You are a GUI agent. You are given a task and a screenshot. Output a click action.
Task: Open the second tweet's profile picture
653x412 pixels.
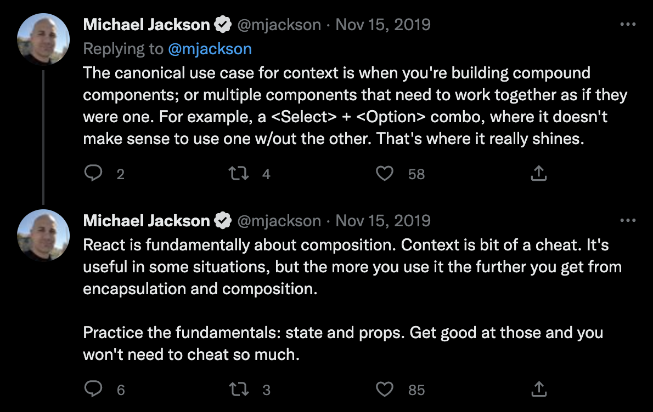pyautogui.click(x=43, y=234)
